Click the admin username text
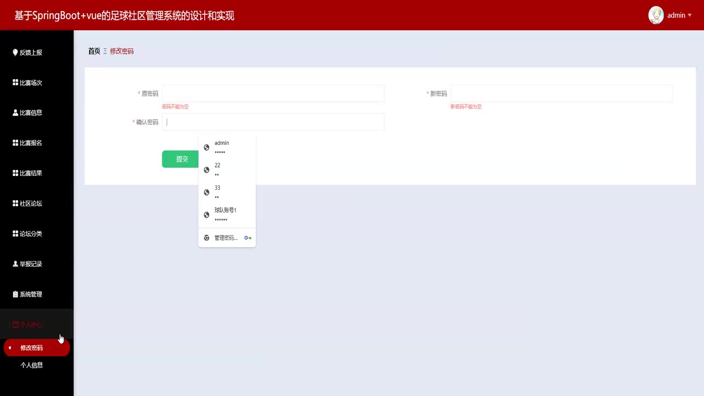Screen dimensions: 704x396 click(676, 15)
